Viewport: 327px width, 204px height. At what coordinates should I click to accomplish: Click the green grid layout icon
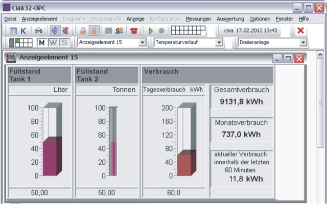(20, 42)
